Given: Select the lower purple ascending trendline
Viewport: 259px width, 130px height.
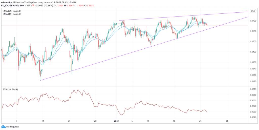Looking at the screenshot, I should pos(144,49).
